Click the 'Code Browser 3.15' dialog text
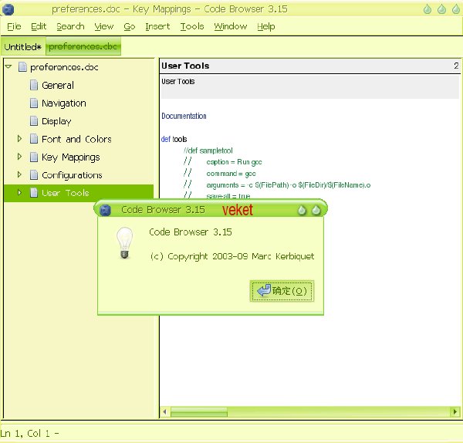The width and height of the screenshot is (463, 443). tap(191, 232)
